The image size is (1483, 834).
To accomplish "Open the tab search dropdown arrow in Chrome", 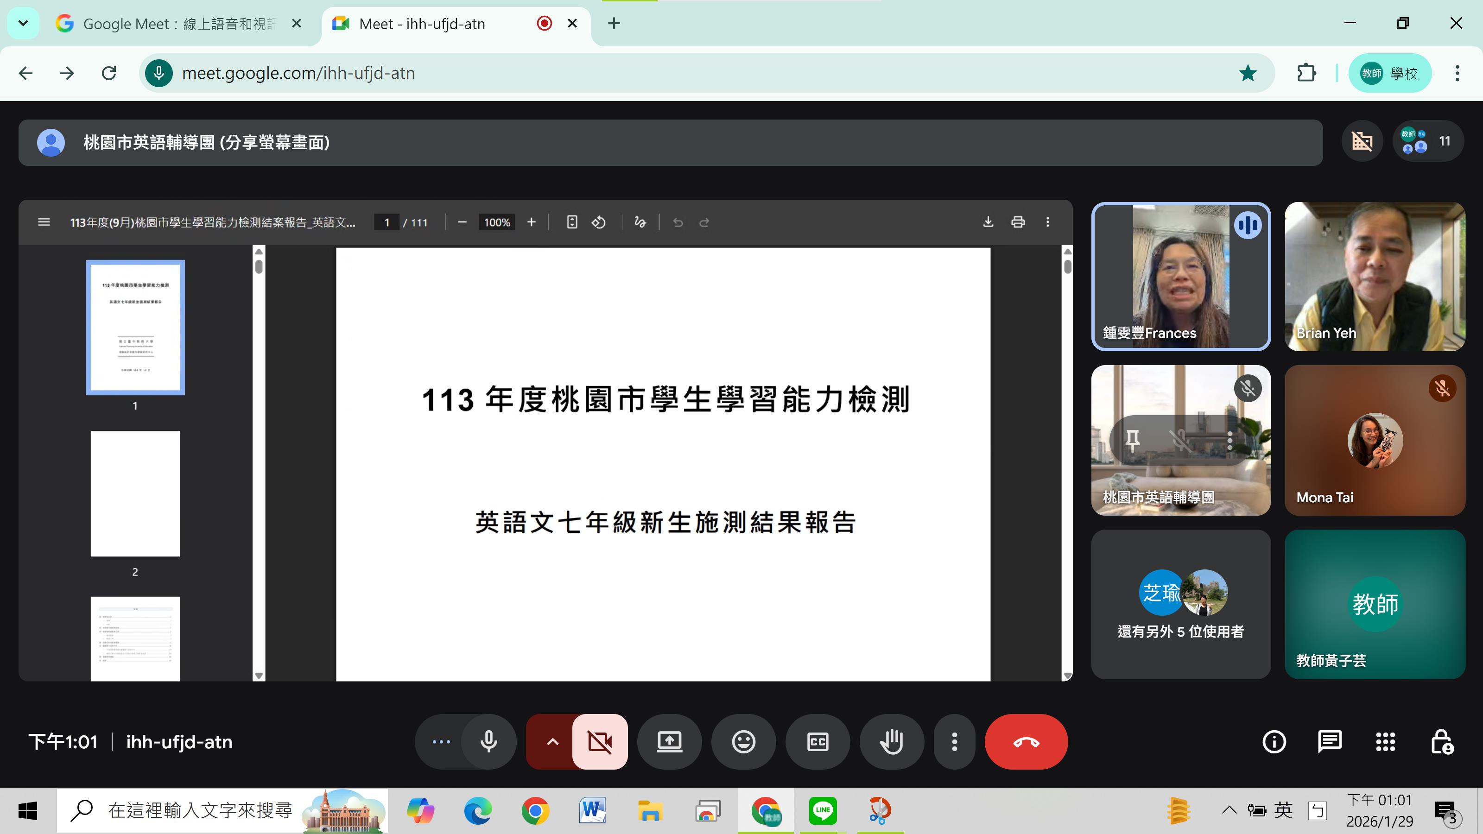I will (23, 24).
